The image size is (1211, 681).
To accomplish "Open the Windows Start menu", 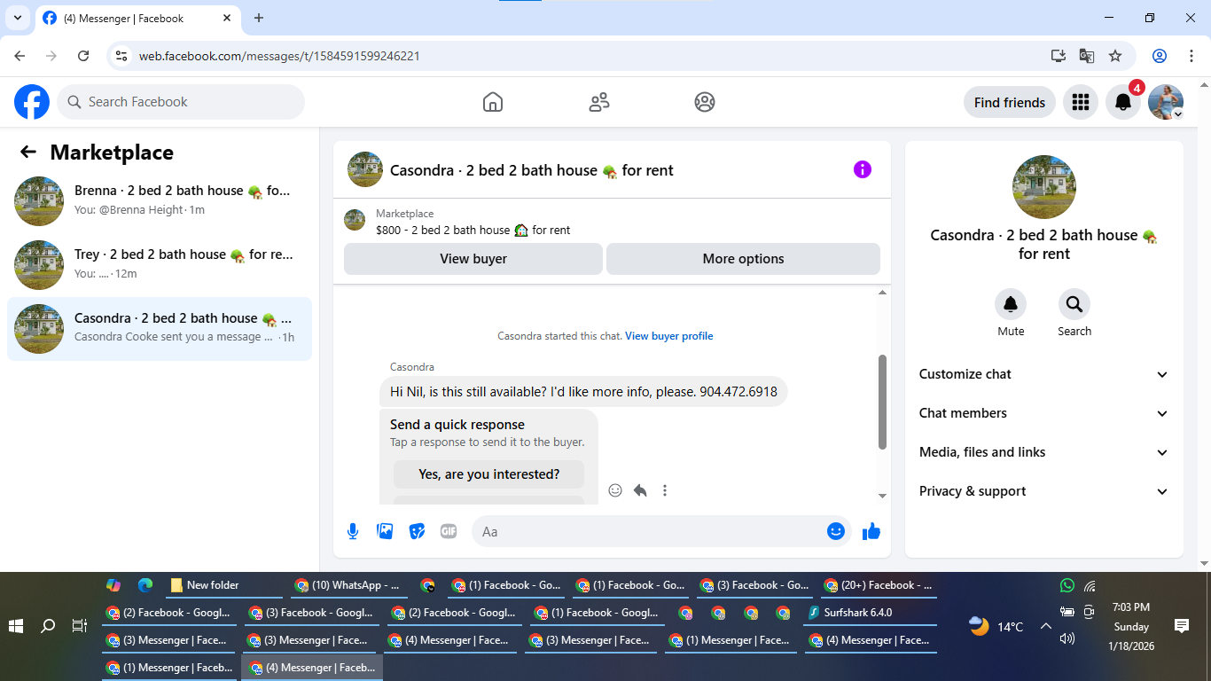I will click(16, 626).
